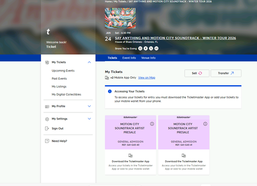Viewport: 257px width, 186px height.
Task: Click the Sign Out door icon
Action: [47, 128]
